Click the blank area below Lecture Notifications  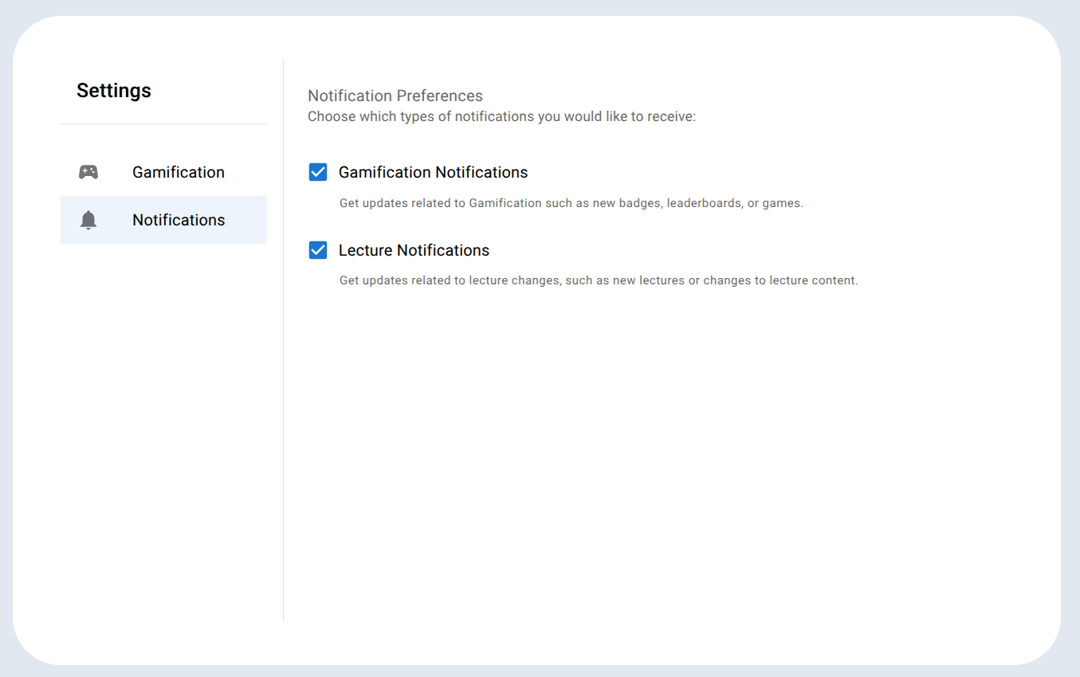click(x=670, y=454)
